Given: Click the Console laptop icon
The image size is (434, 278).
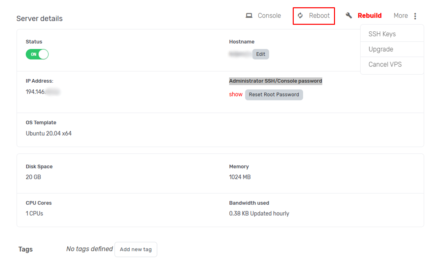Looking at the screenshot, I should 249,16.
